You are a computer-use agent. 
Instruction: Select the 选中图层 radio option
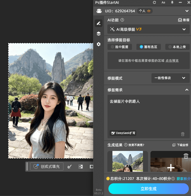tap(120, 47)
